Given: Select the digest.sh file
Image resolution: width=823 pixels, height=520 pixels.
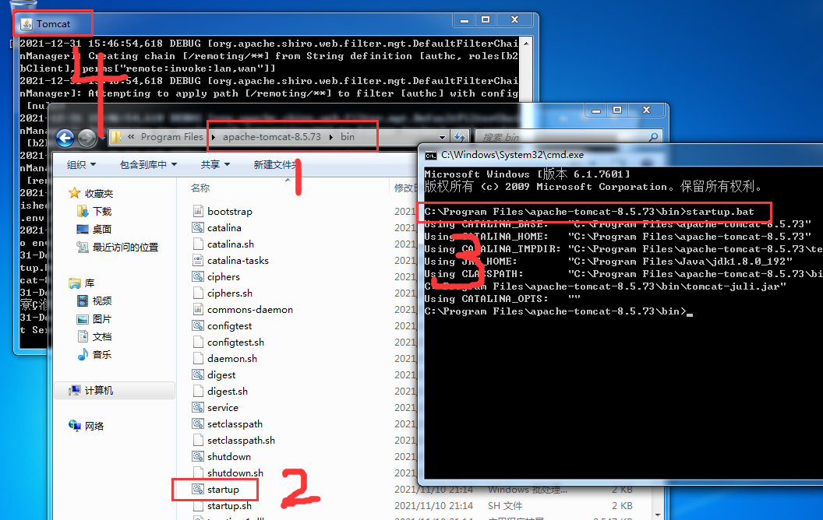Looking at the screenshot, I should [228, 391].
